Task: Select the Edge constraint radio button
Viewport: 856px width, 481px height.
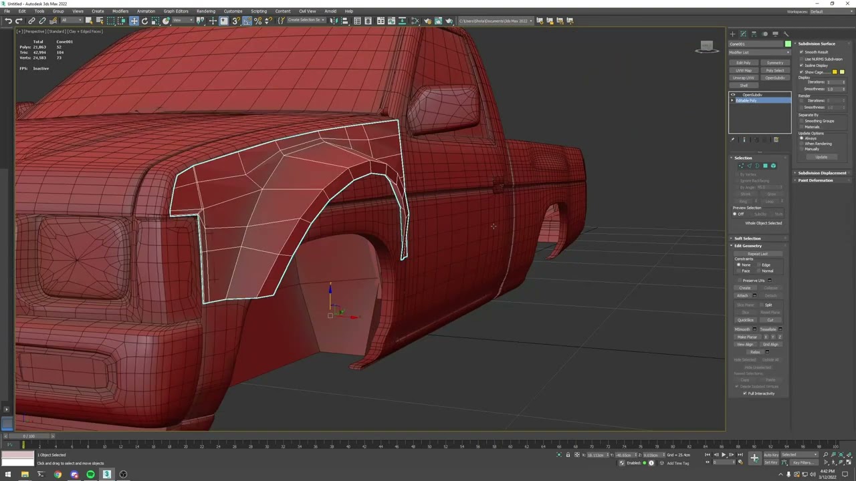Action: (x=758, y=265)
